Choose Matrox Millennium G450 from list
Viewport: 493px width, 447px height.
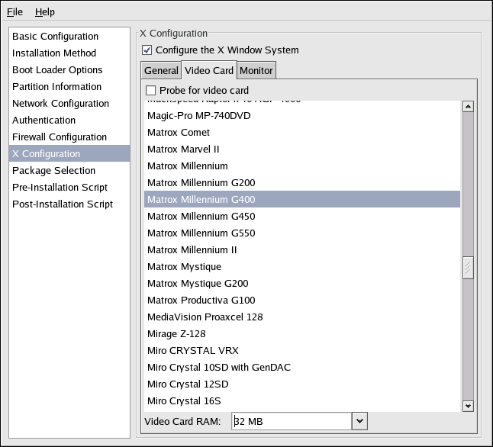click(x=201, y=217)
